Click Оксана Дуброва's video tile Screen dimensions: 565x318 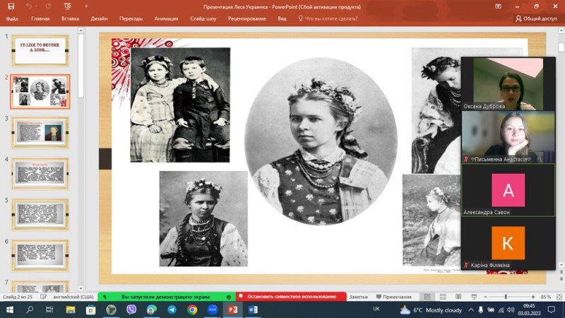point(508,83)
